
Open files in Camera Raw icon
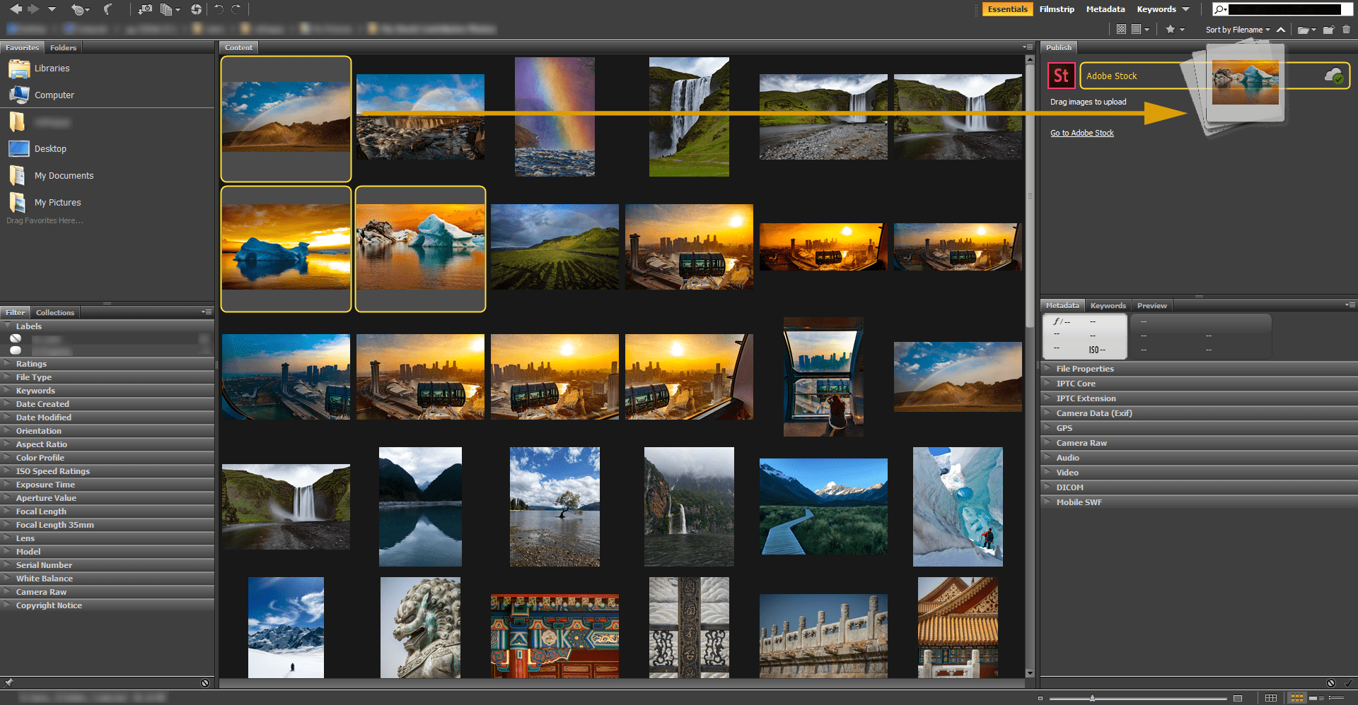tap(196, 9)
